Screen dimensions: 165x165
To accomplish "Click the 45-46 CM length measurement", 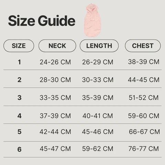I will 98,132.
